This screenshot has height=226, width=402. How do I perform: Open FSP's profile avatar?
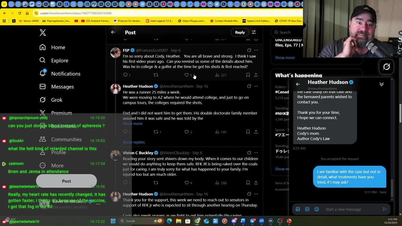point(116,53)
